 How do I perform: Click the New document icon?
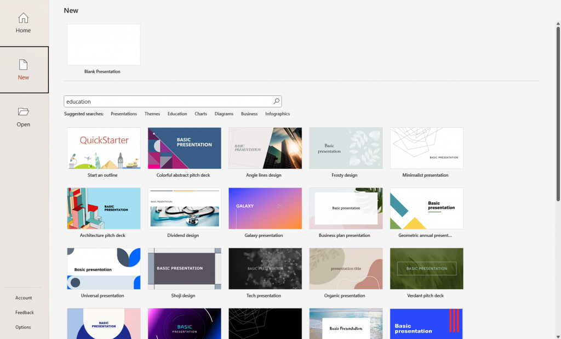pos(23,65)
